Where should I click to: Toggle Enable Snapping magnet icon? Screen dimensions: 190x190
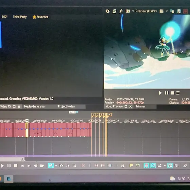pyautogui.click(x=146, y=166)
